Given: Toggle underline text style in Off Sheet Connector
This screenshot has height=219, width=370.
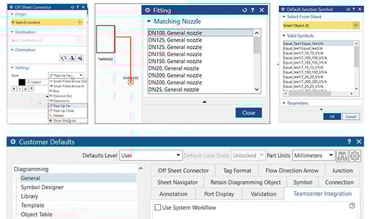Looking at the screenshot, I should coord(26,88).
